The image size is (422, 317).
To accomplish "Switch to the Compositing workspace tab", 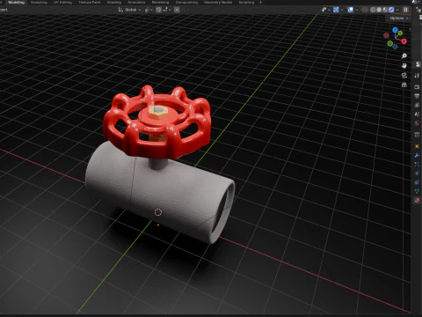I will click(x=186, y=3).
